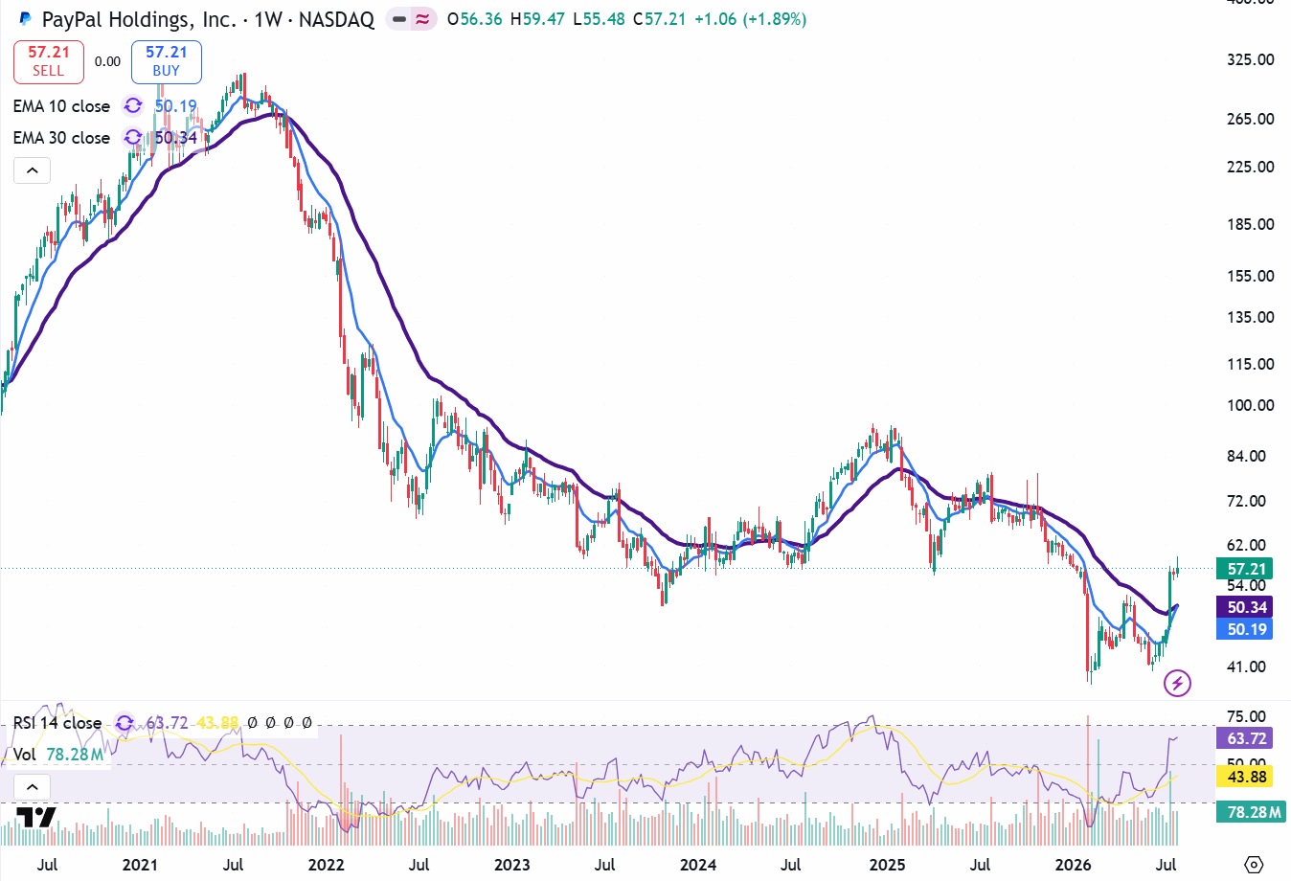Collapse the RSI pane legend chevron
1291x881 pixels.
coord(32,787)
